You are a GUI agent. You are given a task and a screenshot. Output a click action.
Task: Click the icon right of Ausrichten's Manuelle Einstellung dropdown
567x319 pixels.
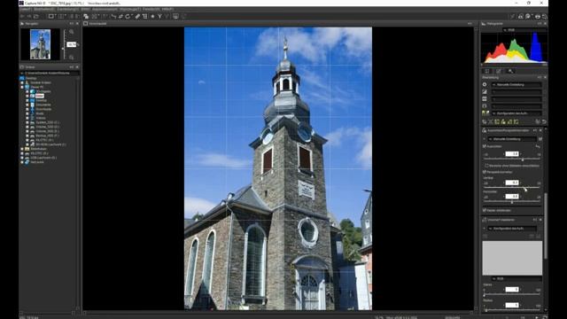point(540,139)
